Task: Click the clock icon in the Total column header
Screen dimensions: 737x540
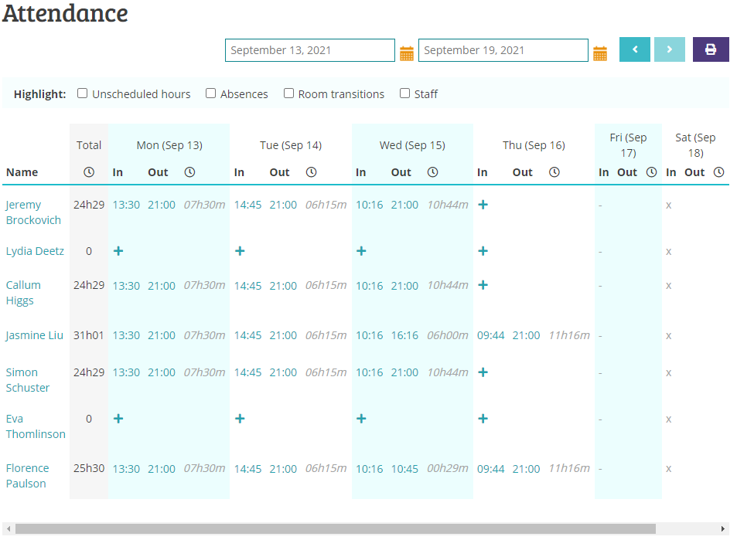Action: coord(90,172)
